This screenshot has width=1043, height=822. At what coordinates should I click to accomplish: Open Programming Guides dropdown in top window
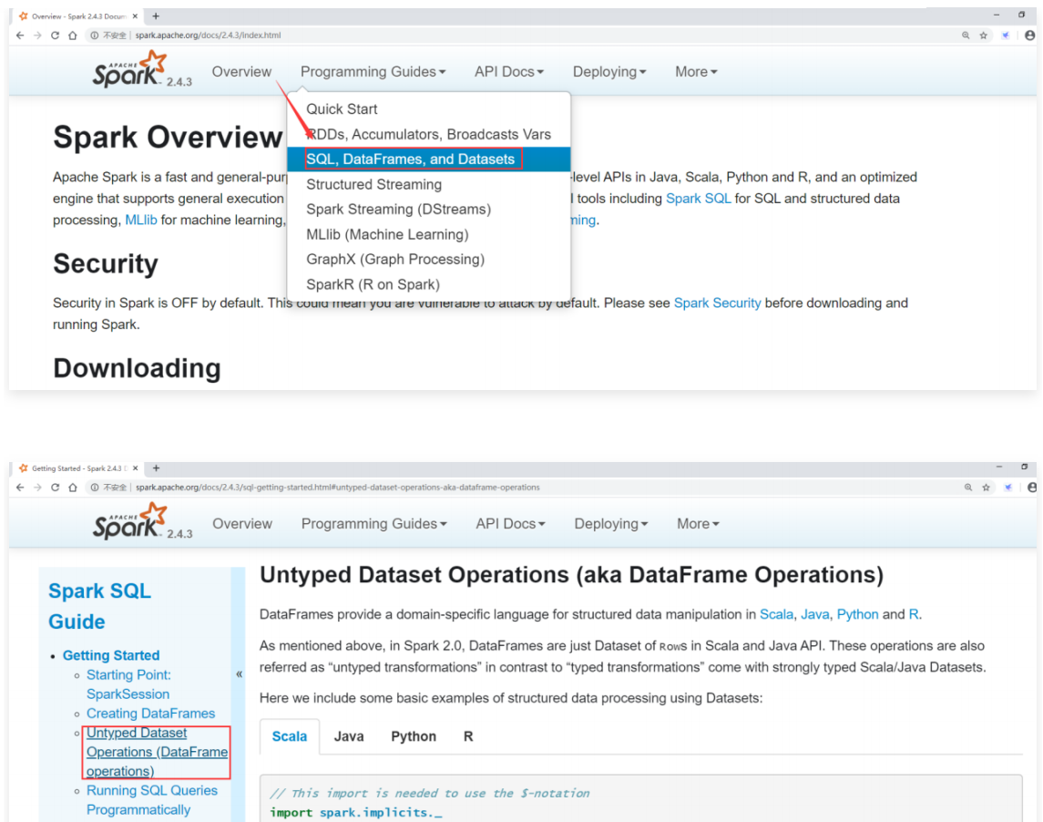(x=373, y=72)
